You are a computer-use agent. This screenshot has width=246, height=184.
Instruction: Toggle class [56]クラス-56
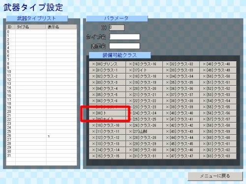pos(218,113)
